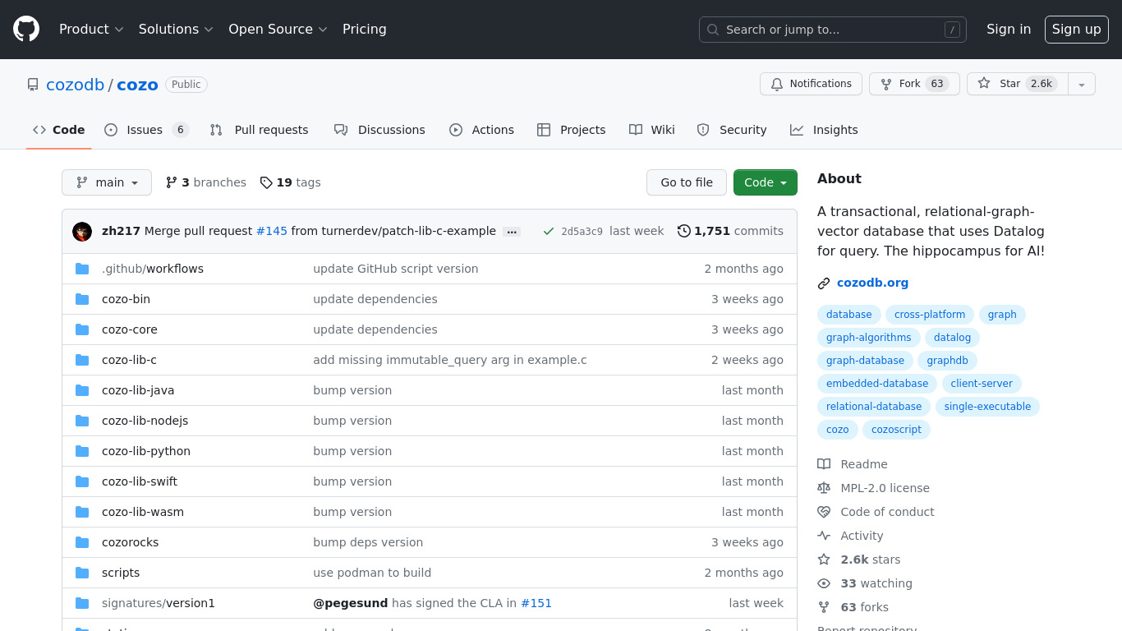Click the Pricing link in header
Screen dimensions: 1122x631
click(x=365, y=30)
